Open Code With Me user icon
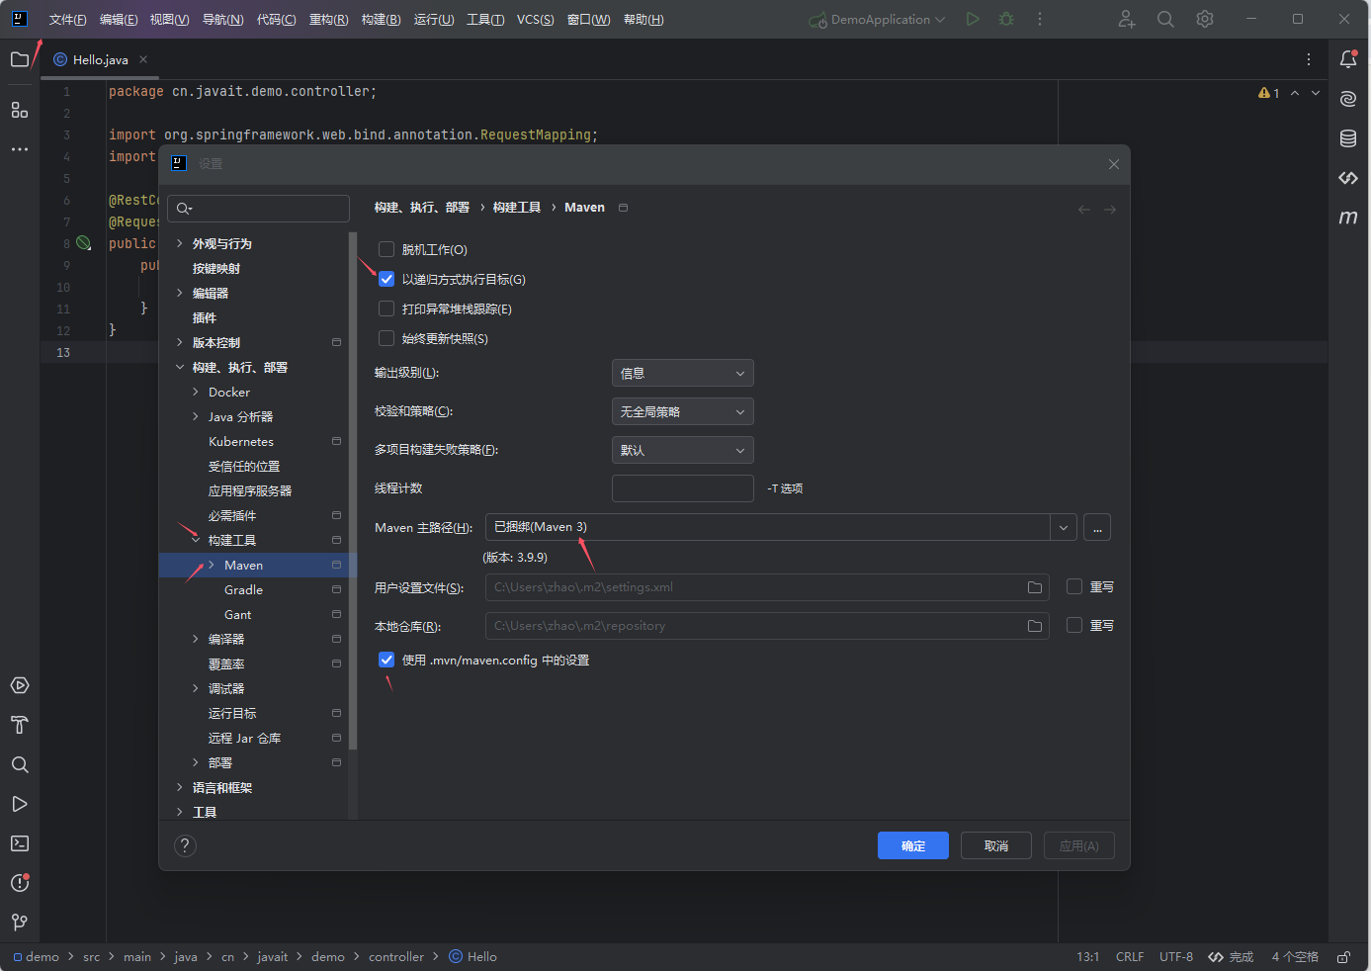The width and height of the screenshot is (1371, 971). pos(1127,19)
